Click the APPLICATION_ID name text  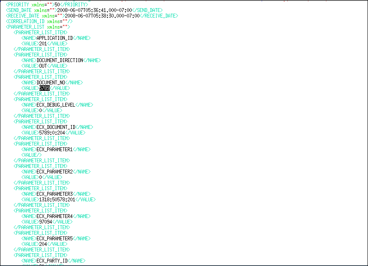[54, 38]
